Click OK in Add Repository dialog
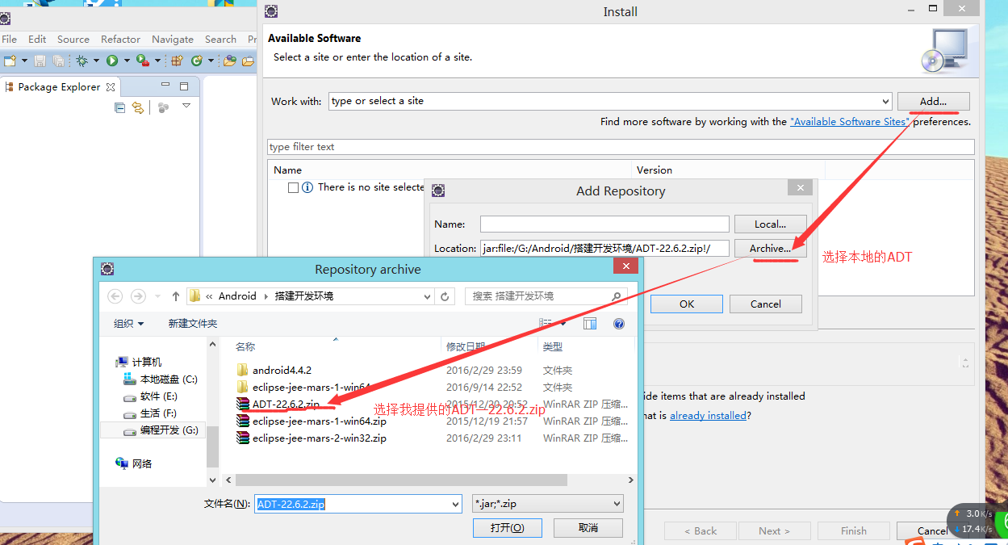This screenshot has width=1008, height=545. pos(687,304)
